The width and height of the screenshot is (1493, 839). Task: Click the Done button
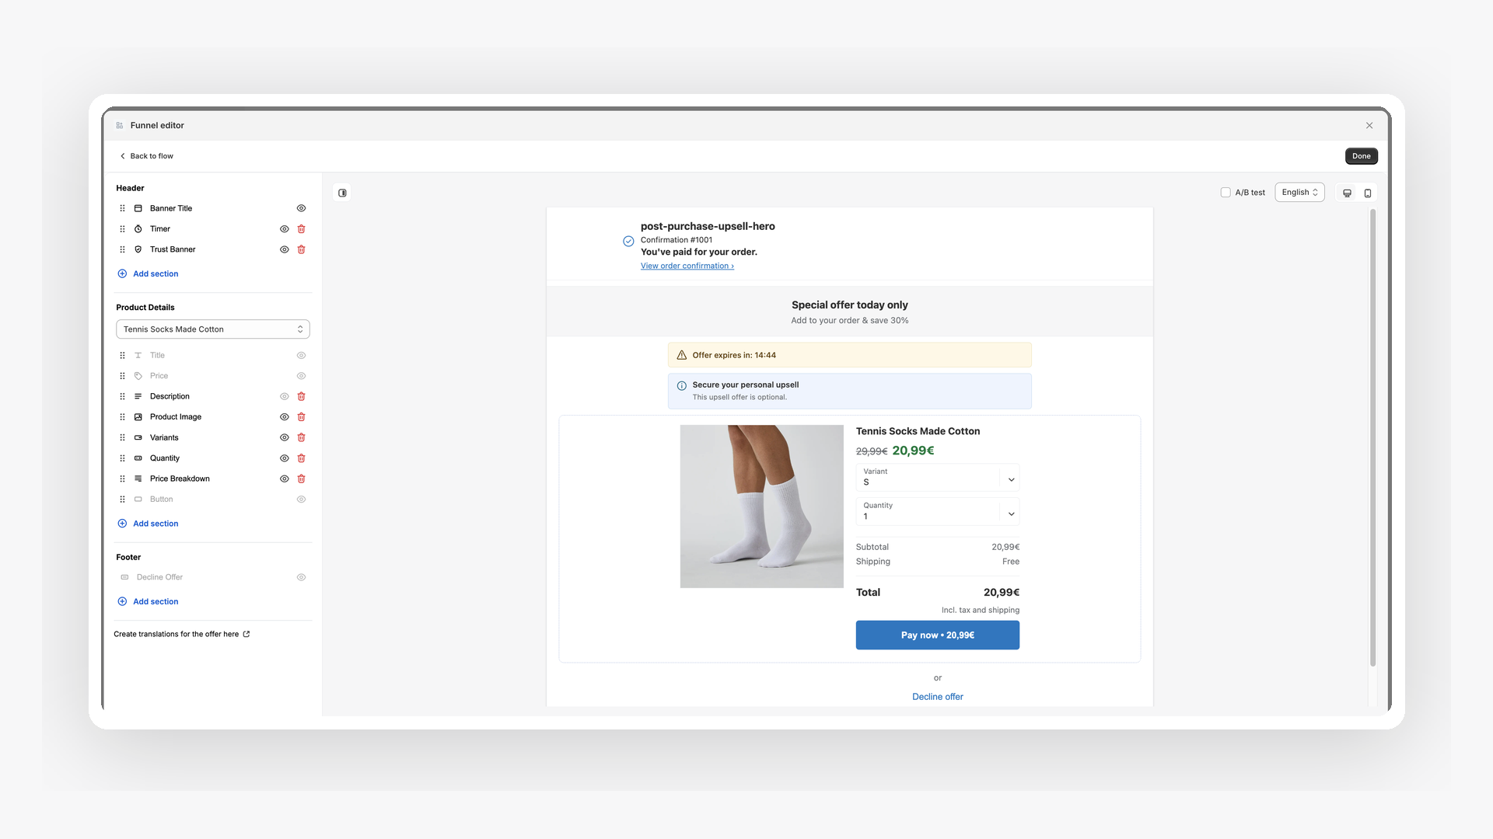1362,156
